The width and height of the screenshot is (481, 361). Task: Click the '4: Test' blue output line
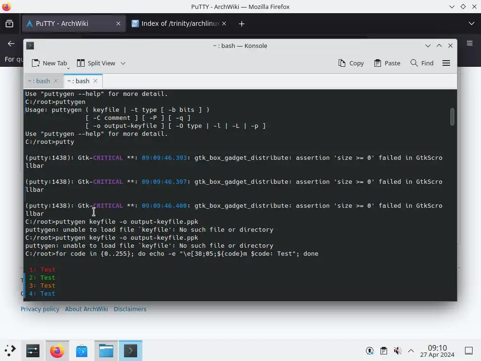coord(42,293)
